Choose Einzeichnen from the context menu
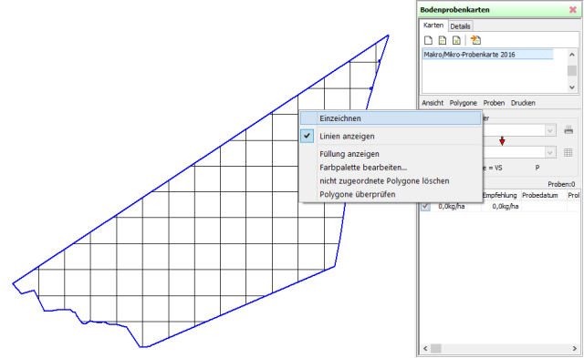584x358 pixels. coord(391,118)
